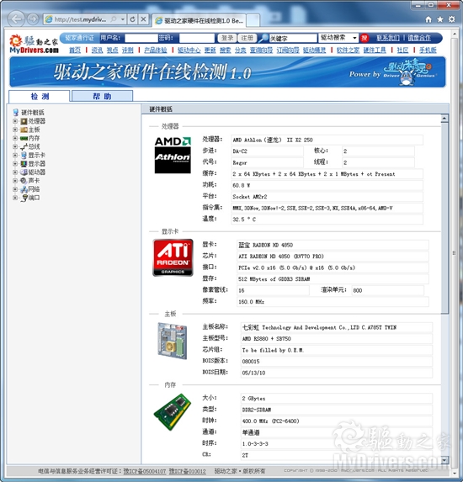Click the browser Forward arrow
Image resolution: width=463 pixels, height=482 pixels.
[x=33, y=19]
